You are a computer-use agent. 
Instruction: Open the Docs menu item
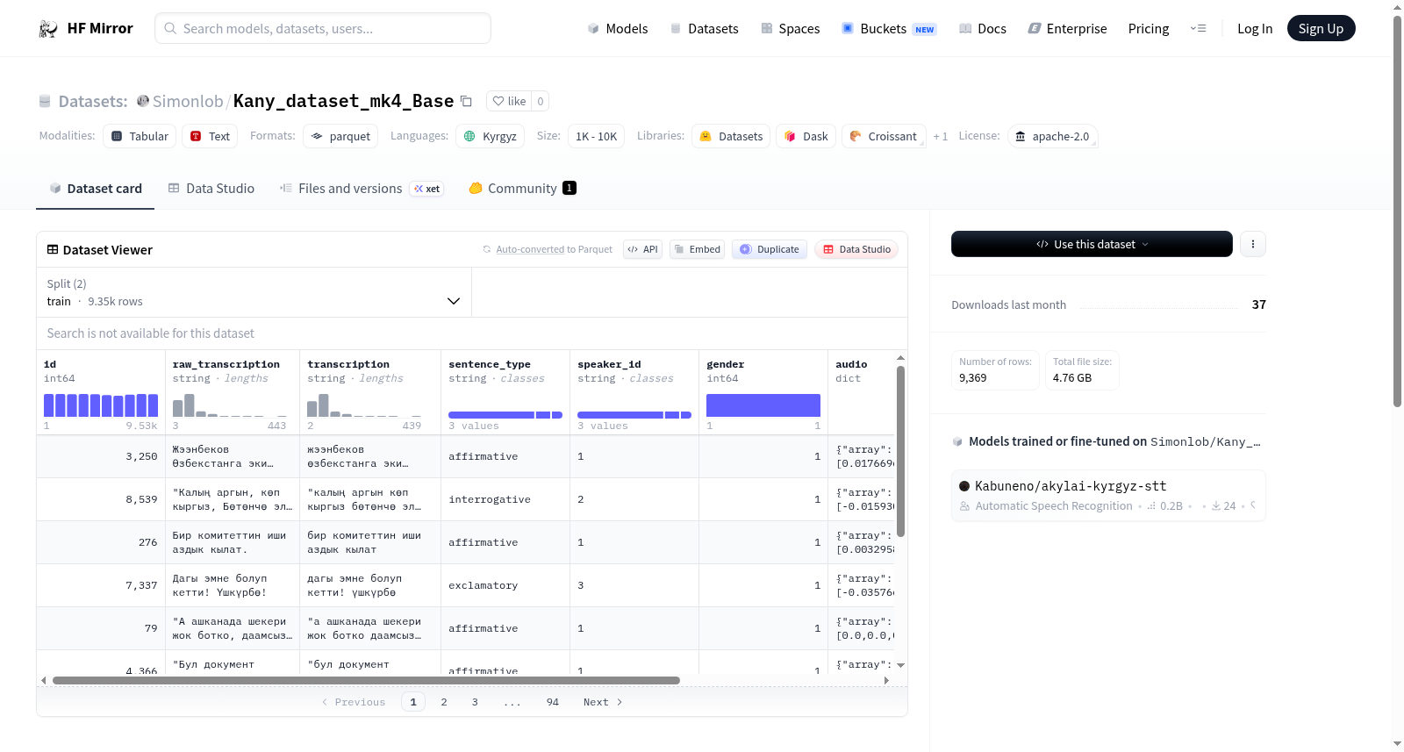pos(982,29)
